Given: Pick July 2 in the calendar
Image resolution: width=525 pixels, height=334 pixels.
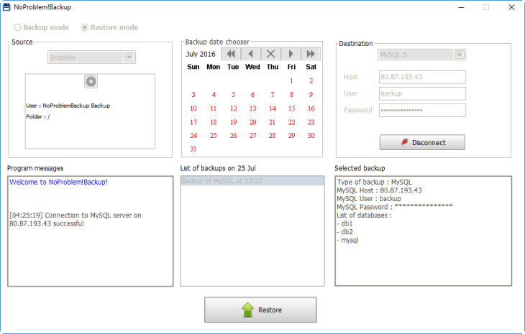Looking at the screenshot, I should pyautogui.click(x=311, y=80).
